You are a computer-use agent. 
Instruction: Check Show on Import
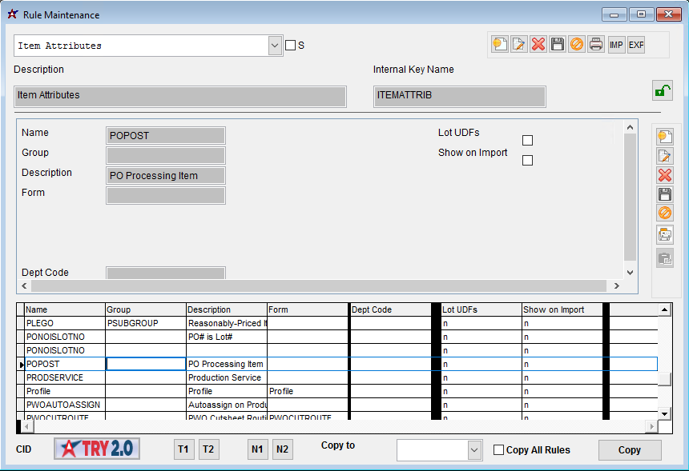pyautogui.click(x=527, y=160)
